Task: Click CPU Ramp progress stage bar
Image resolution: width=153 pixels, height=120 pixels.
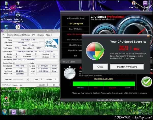Action: click(x=81, y=84)
